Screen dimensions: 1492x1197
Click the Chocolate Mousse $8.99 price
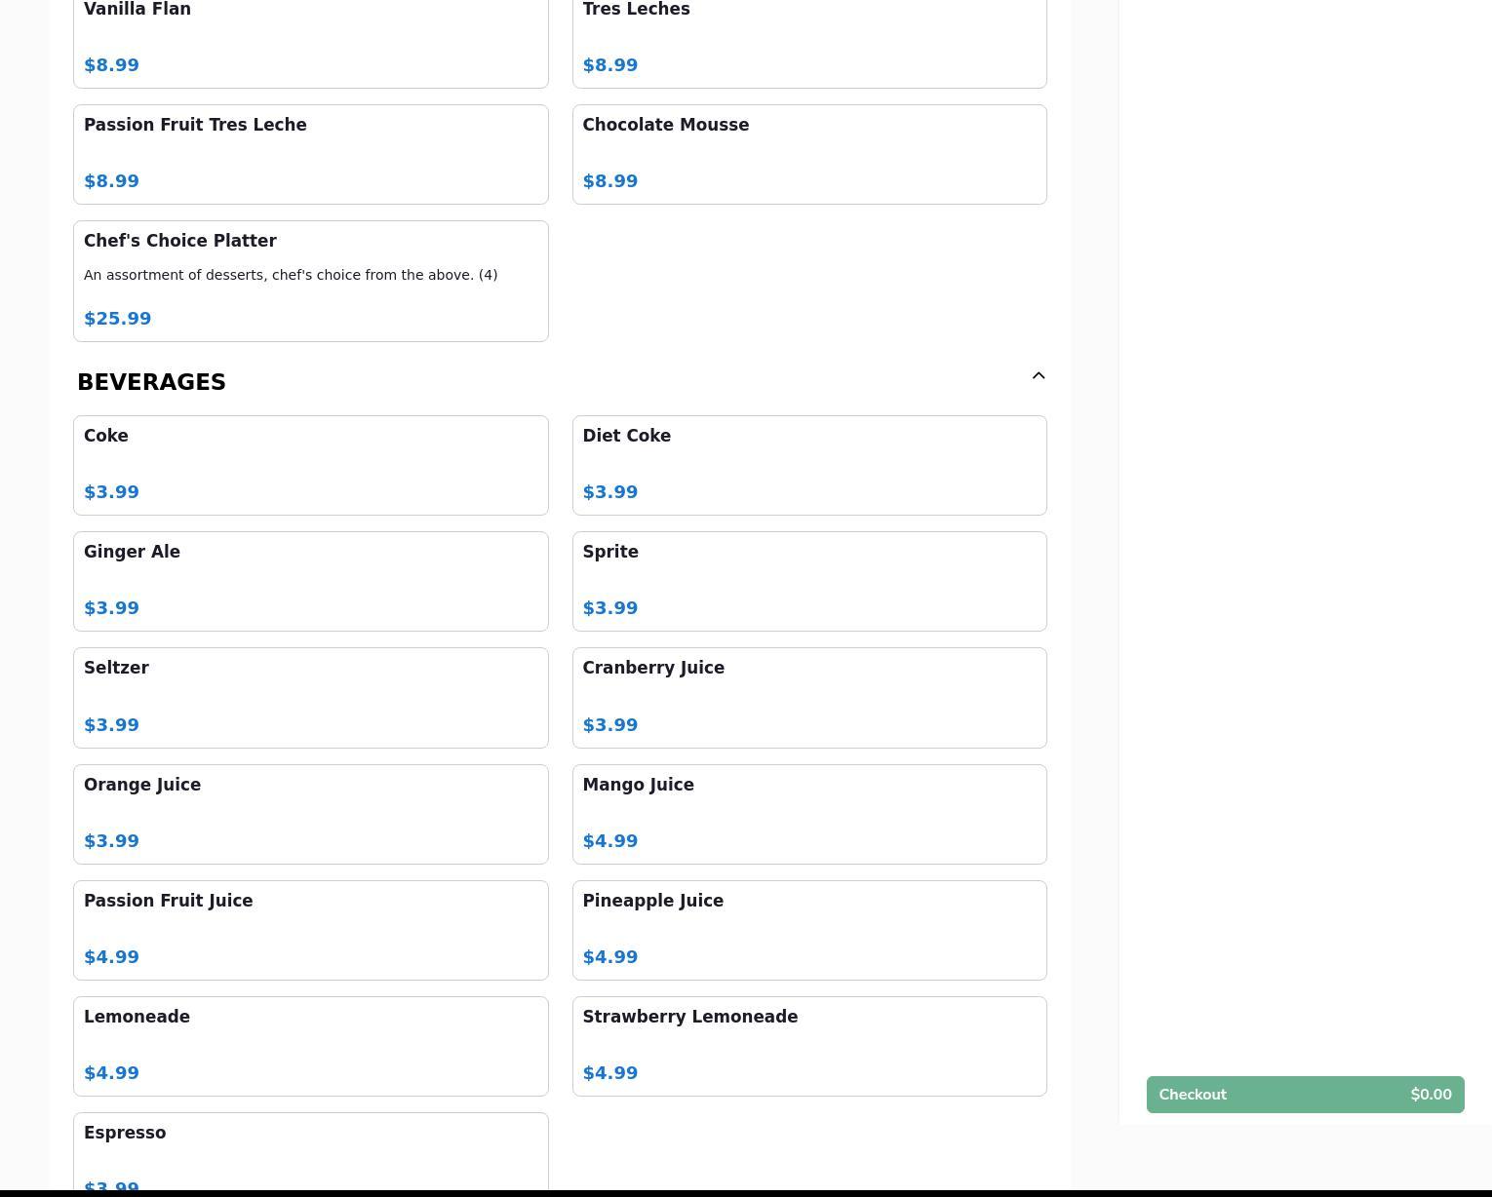click(x=610, y=181)
